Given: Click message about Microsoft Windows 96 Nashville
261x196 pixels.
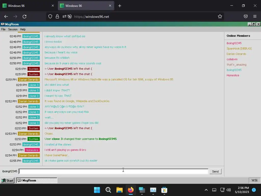Looking at the screenshot, I should pos(109,79).
